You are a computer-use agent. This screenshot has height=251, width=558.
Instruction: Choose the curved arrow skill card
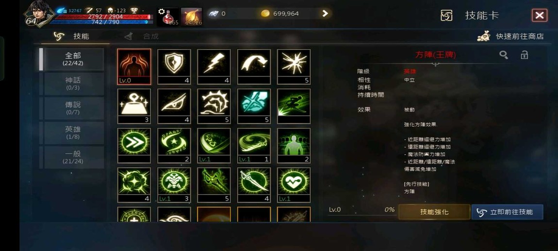pyautogui.click(x=254, y=66)
